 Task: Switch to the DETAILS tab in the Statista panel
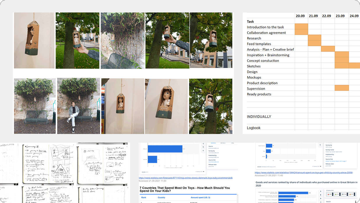point(223,143)
